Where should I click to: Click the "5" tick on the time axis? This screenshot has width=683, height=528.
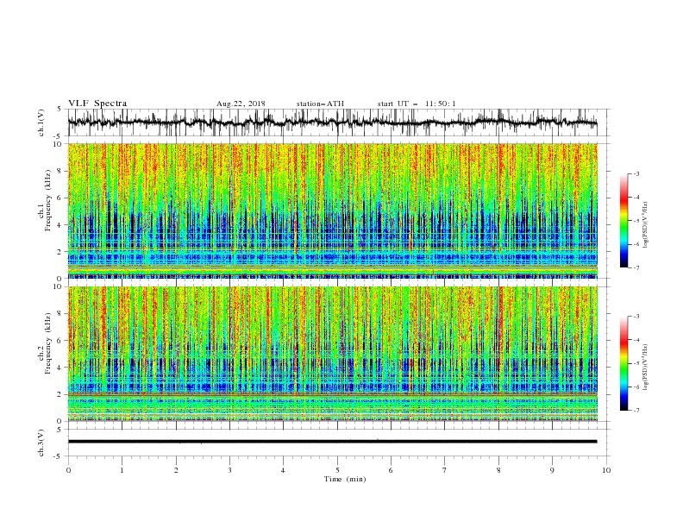337,470
